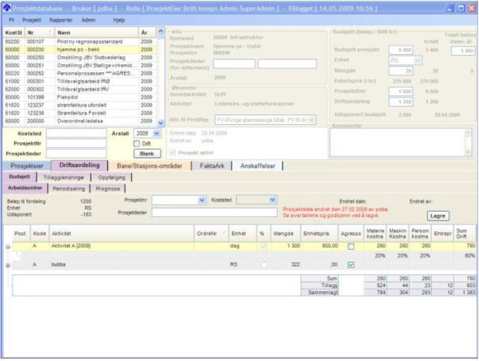Sort project list by KostSt column

[x=14, y=33]
